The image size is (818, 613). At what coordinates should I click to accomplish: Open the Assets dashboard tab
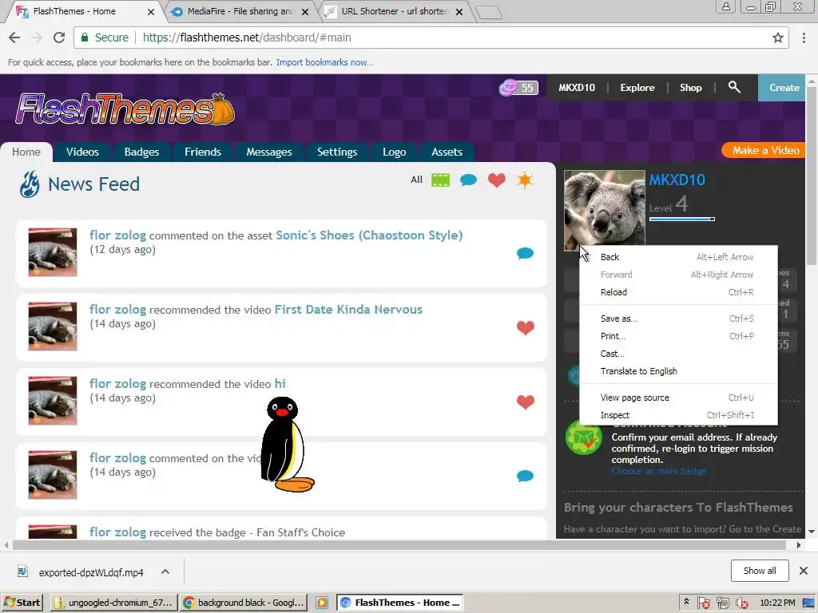tap(447, 152)
